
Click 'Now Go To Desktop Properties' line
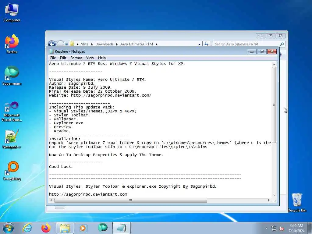click(x=106, y=155)
